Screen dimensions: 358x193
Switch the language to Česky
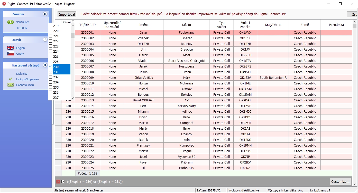(x=20, y=54)
